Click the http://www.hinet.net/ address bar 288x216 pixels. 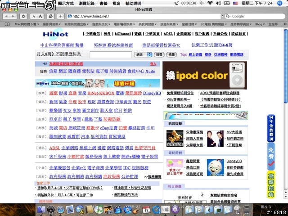pyautogui.click(x=144, y=16)
